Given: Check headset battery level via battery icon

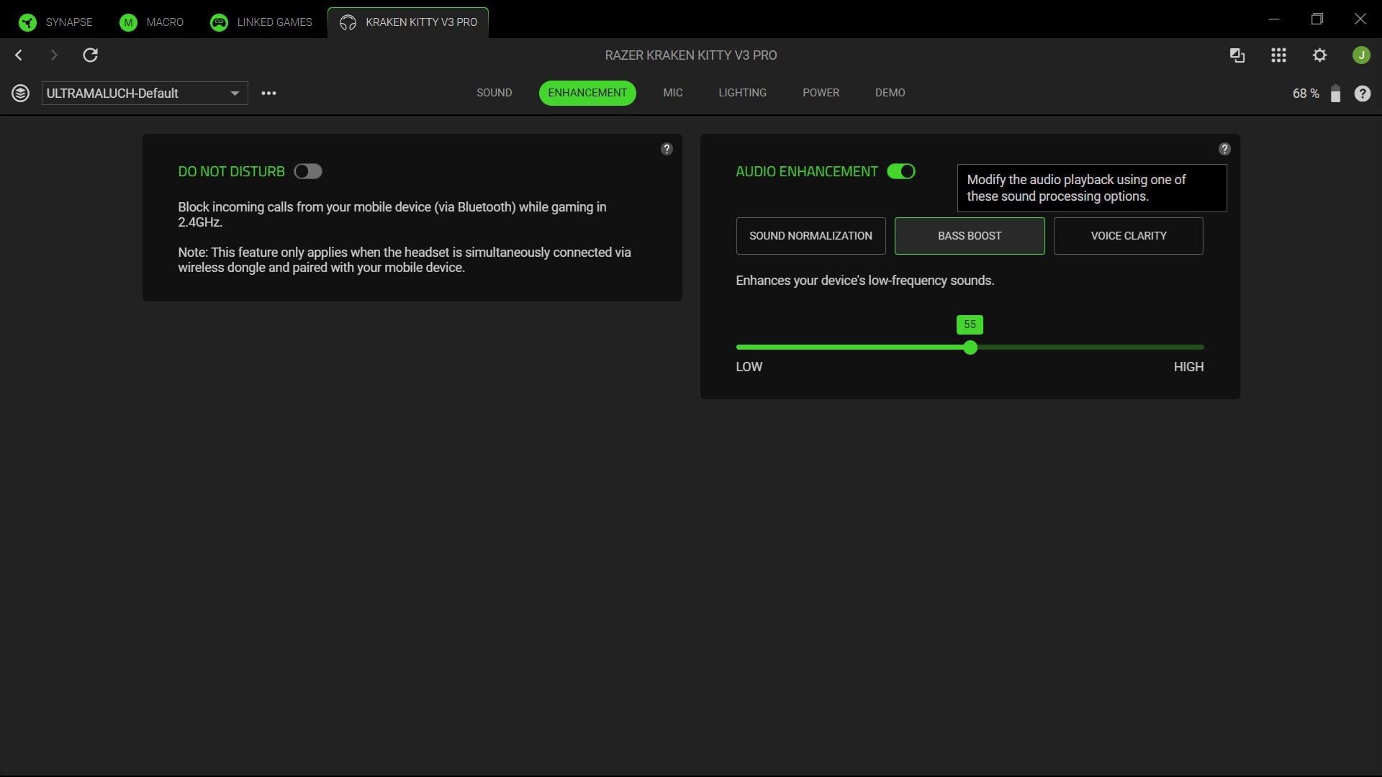Looking at the screenshot, I should 1335,94.
